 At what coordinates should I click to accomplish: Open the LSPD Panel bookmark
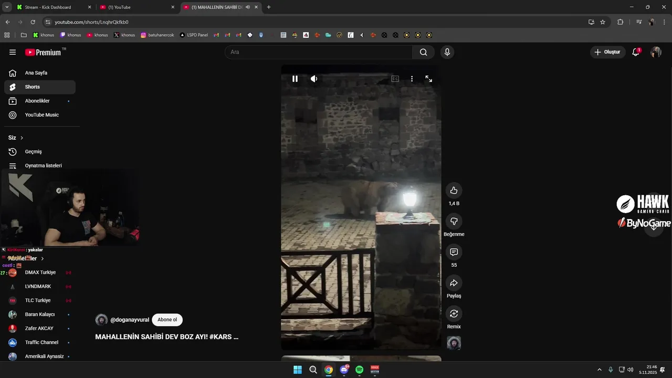click(194, 35)
